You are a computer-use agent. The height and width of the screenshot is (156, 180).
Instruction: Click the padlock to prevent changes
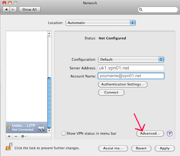(9, 146)
